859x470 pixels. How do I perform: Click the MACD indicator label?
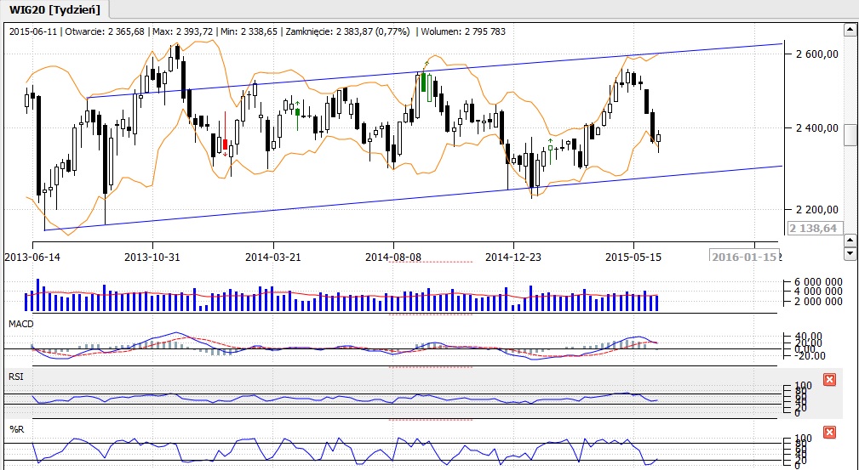tap(22, 324)
